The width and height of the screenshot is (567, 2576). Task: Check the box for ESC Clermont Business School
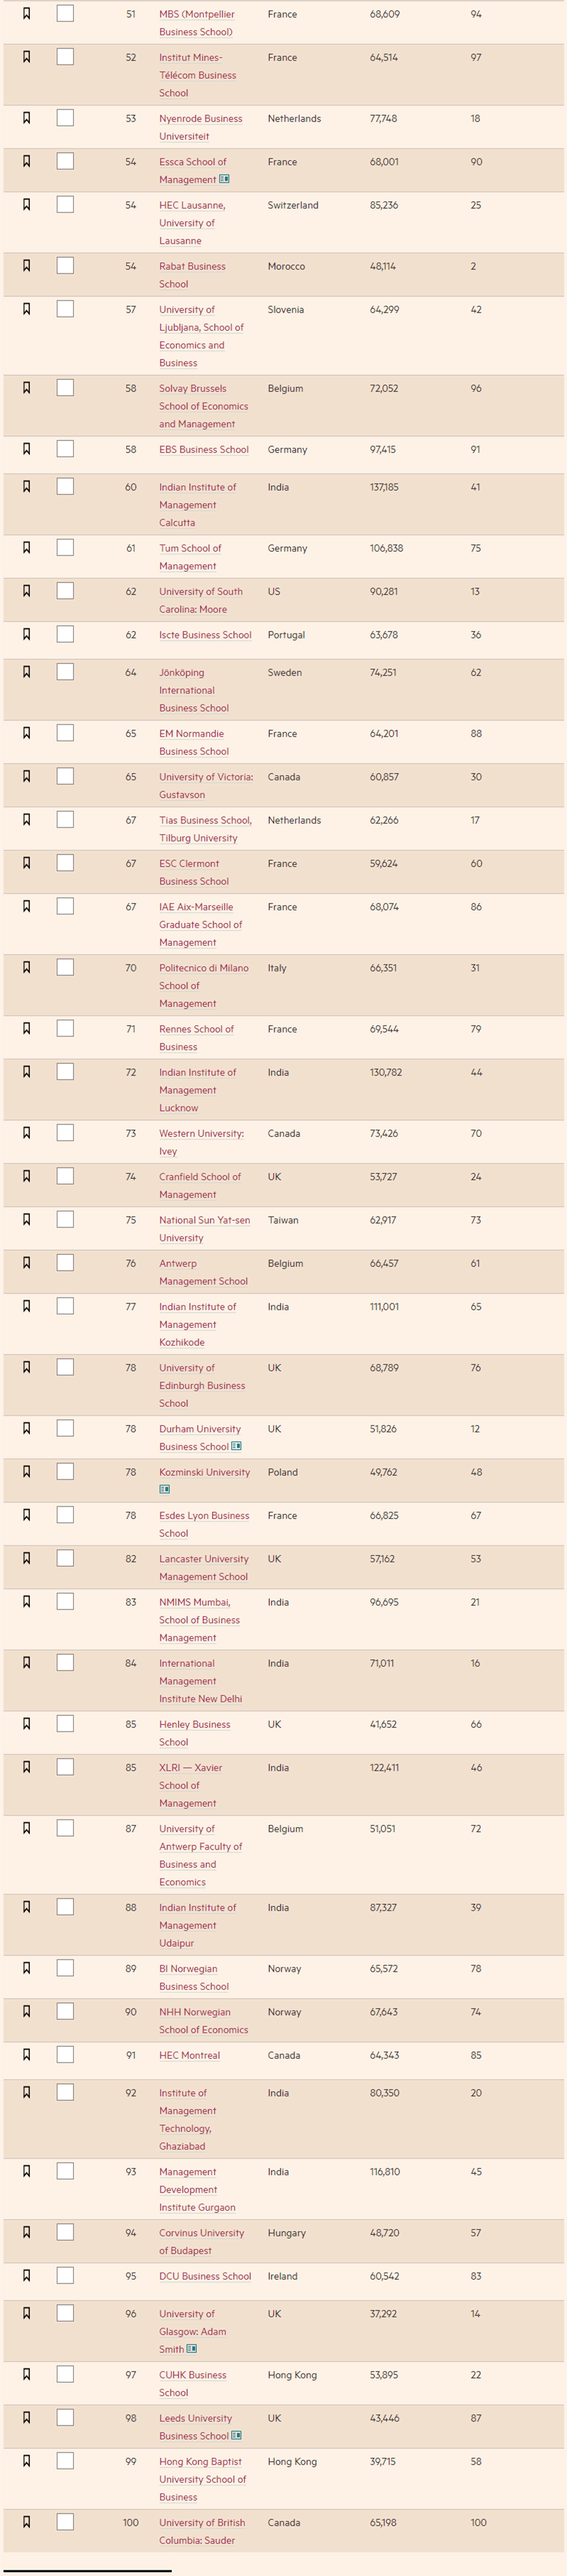pos(65,863)
